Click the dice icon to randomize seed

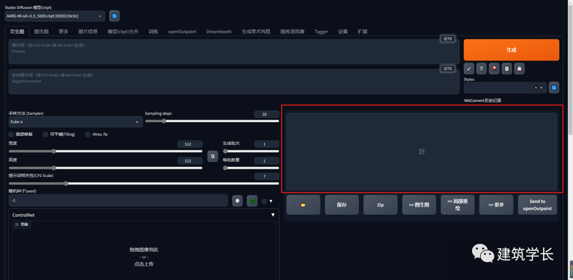238,201
